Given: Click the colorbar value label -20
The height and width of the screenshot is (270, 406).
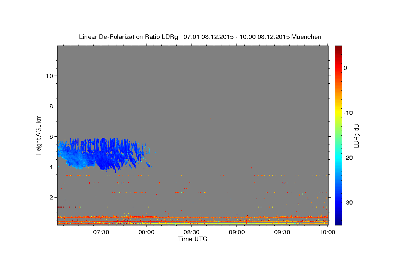Looking at the screenshot, I should 348,158.
